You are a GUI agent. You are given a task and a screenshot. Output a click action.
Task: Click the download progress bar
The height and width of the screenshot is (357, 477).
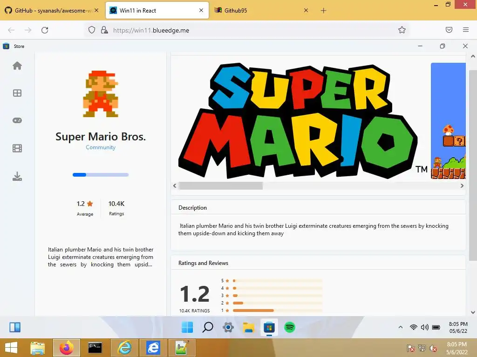pyautogui.click(x=101, y=175)
